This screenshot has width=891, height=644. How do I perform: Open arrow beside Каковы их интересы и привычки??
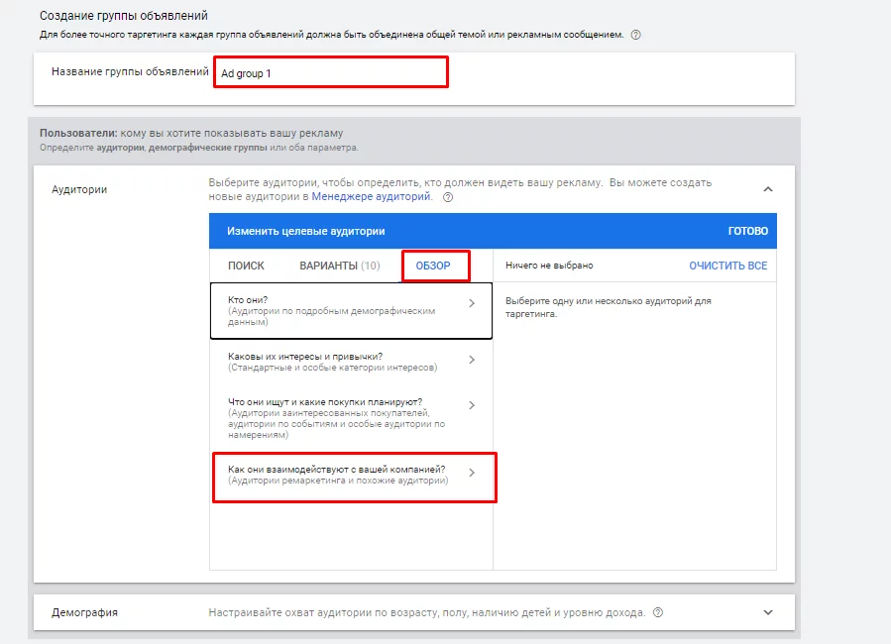pyautogui.click(x=472, y=360)
